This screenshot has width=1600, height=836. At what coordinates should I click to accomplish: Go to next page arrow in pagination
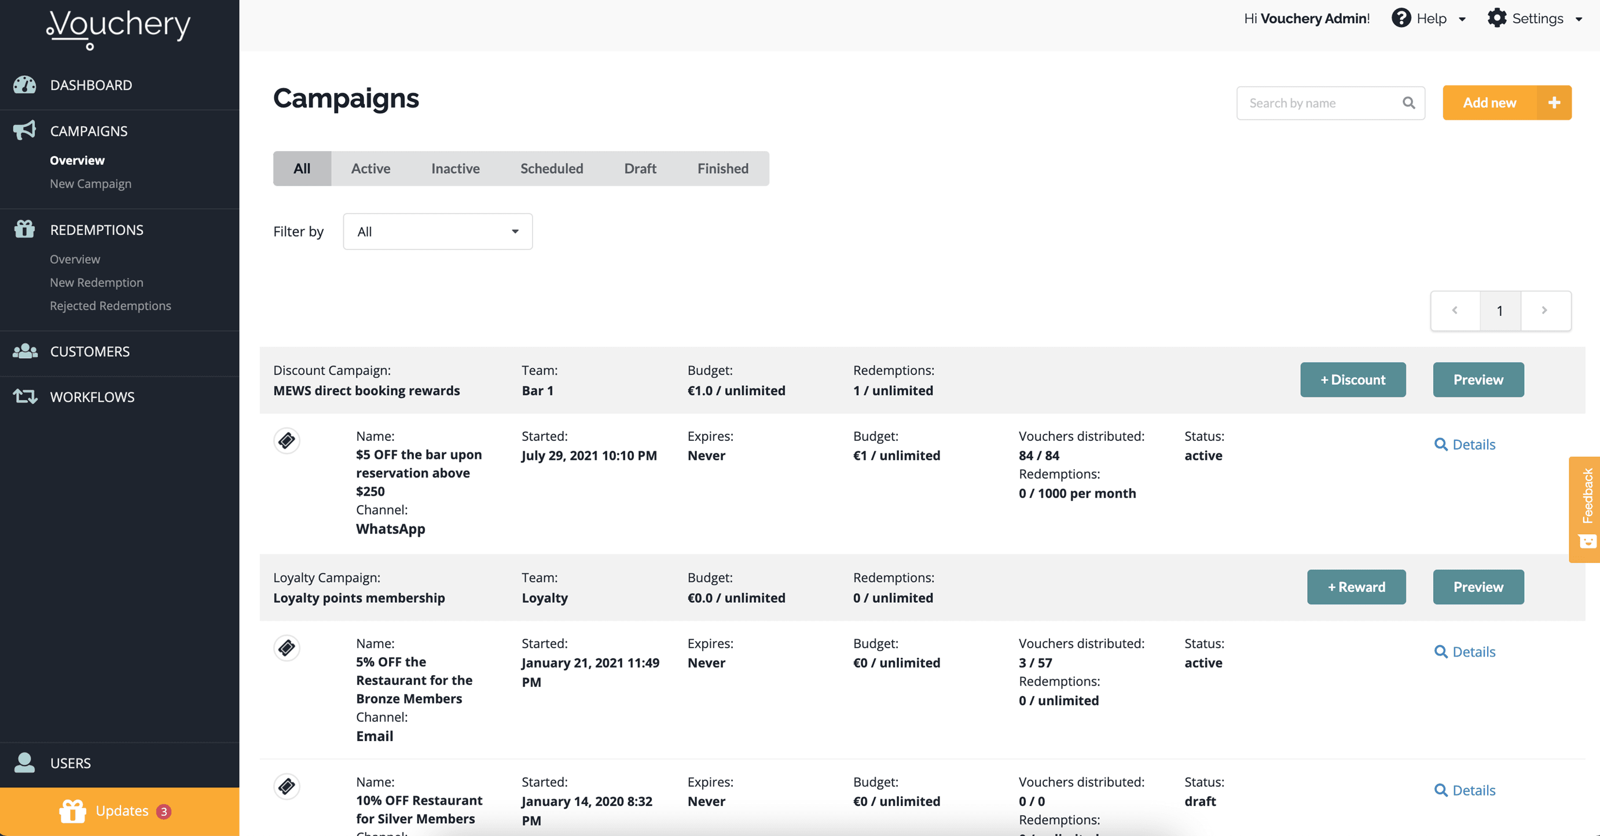point(1545,310)
